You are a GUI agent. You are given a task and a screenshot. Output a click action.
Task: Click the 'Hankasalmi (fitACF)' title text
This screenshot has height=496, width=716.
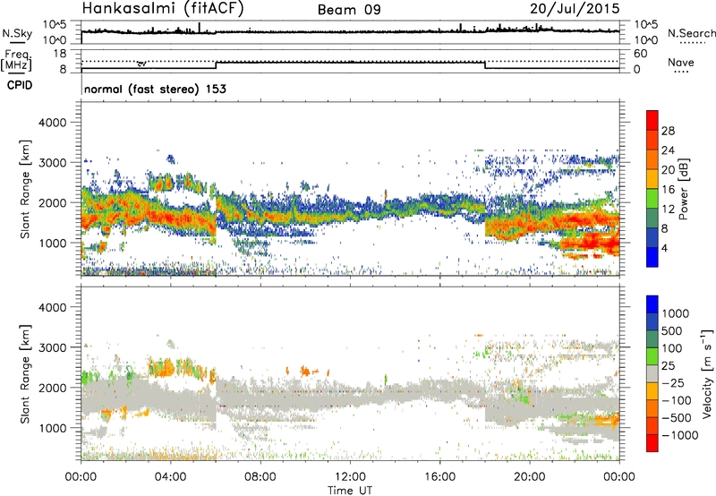pyautogui.click(x=163, y=9)
